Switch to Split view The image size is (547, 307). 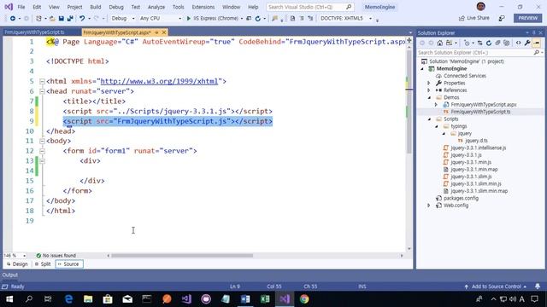click(x=43, y=264)
